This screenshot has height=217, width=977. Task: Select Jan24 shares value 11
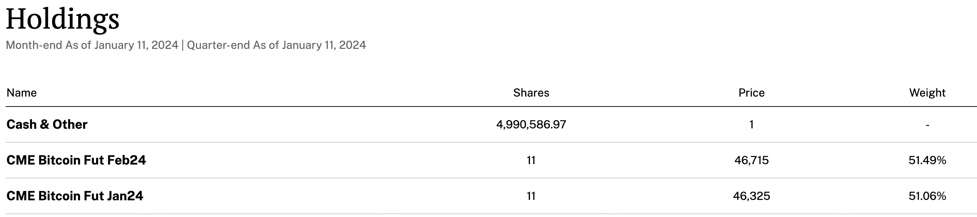tap(531, 196)
